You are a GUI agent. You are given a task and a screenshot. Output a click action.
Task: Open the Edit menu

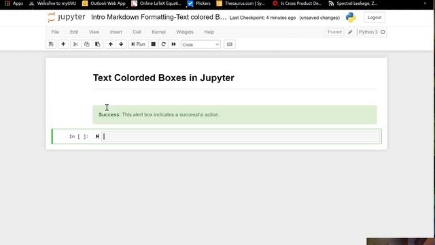point(74,32)
